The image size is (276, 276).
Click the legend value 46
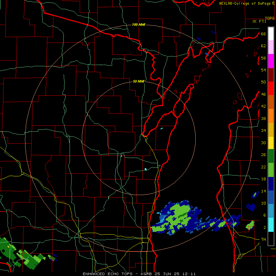(263, 94)
